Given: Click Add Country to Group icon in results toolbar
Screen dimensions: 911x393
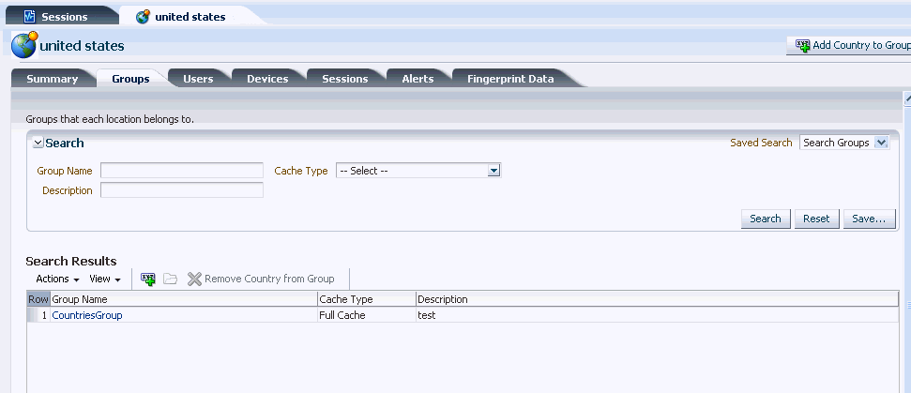Looking at the screenshot, I should (x=148, y=280).
